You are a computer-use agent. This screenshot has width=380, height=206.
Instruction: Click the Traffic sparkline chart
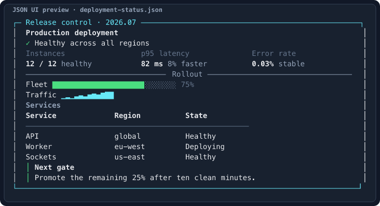pos(88,95)
